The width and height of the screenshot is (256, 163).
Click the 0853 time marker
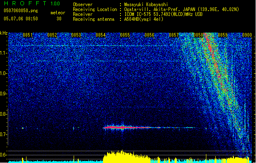(76, 35)
